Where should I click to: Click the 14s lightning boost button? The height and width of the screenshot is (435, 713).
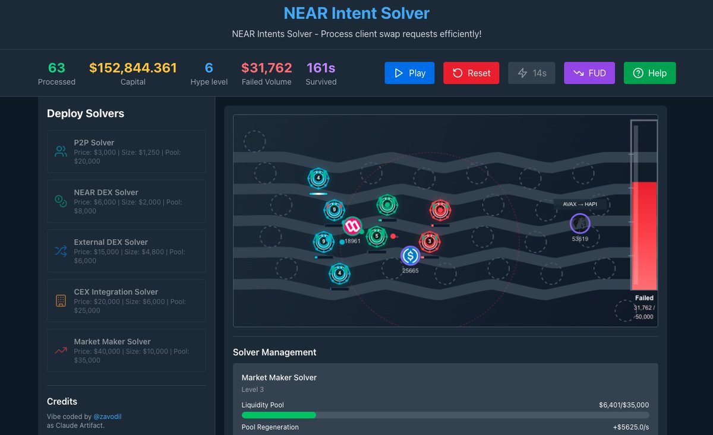pos(532,73)
